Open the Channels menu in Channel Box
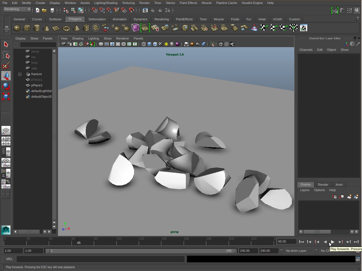This screenshot has width=362, height=271. 306,50
